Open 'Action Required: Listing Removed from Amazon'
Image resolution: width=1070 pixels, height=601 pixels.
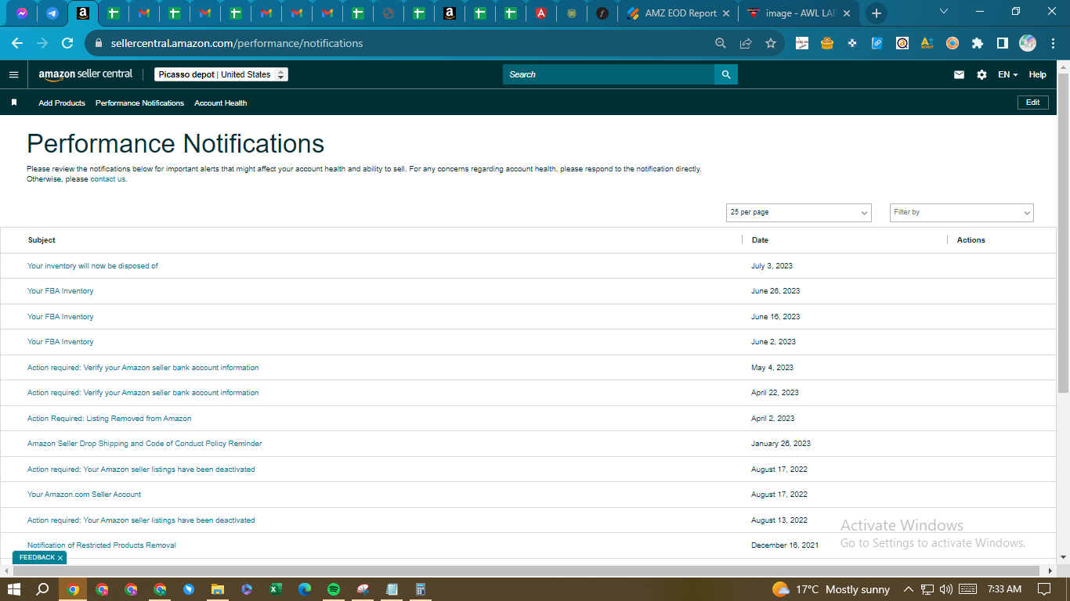[x=109, y=419]
